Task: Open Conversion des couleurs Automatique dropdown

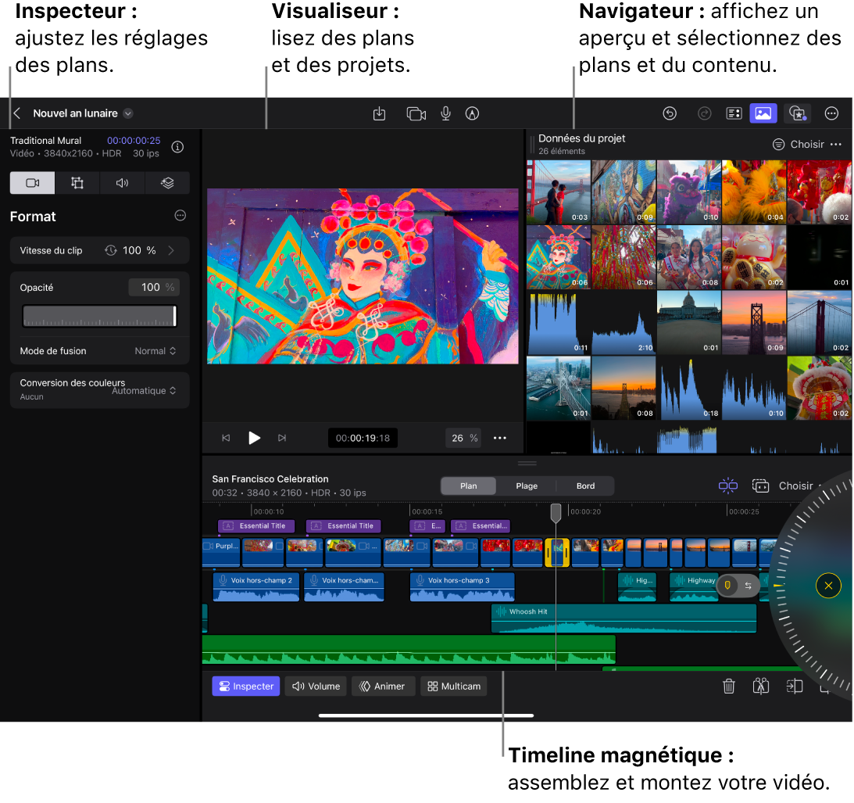Action: pyautogui.click(x=144, y=390)
